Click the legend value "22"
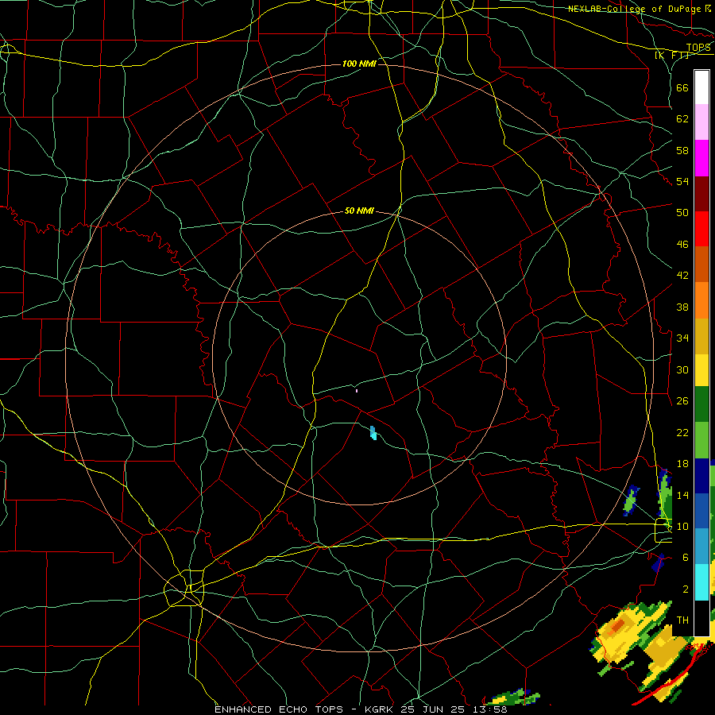This screenshot has width=715, height=715. pos(682,432)
